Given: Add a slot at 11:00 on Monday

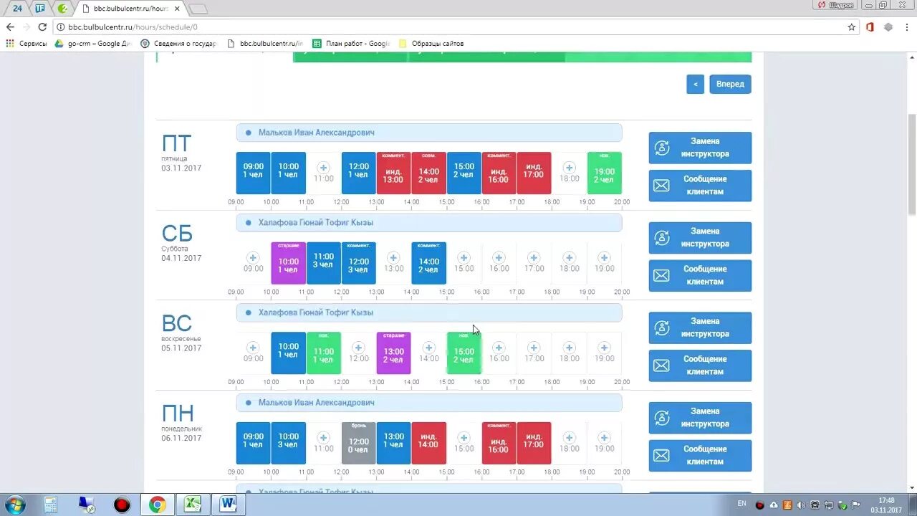Looking at the screenshot, I should 323,437.
